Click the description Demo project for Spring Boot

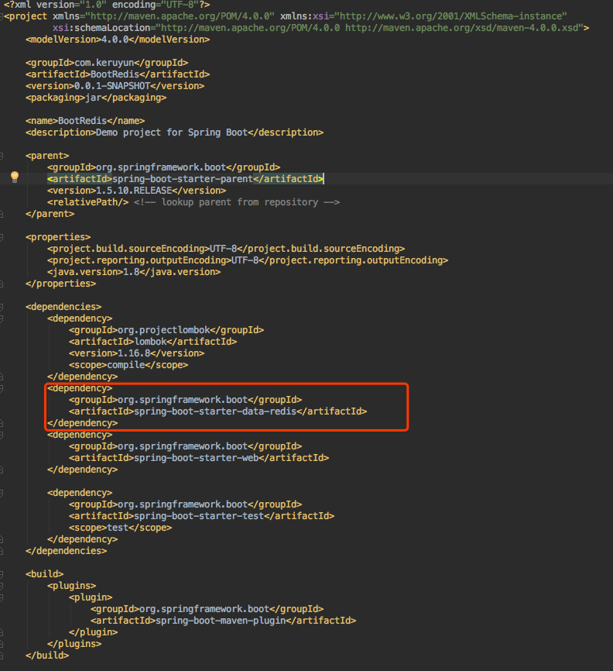[174, 132]
